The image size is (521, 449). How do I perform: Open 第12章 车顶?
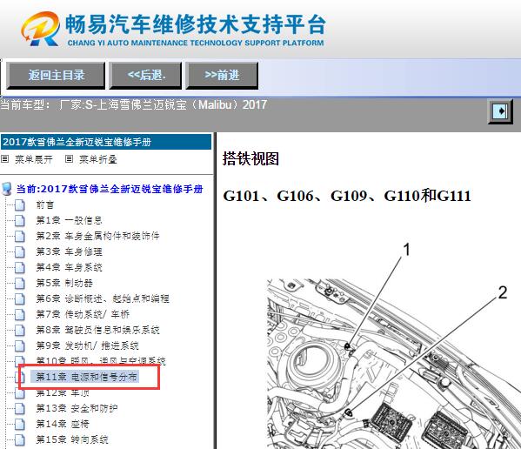click(x=63, y=393)
